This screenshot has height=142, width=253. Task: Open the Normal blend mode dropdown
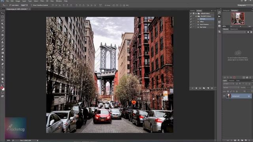231,88
